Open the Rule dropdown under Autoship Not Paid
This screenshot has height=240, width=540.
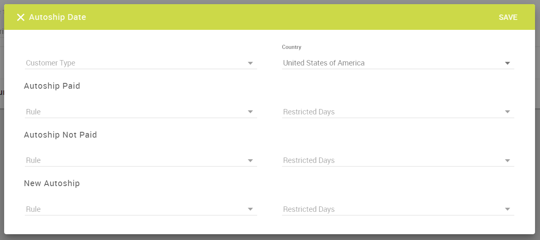pos(133,160)
